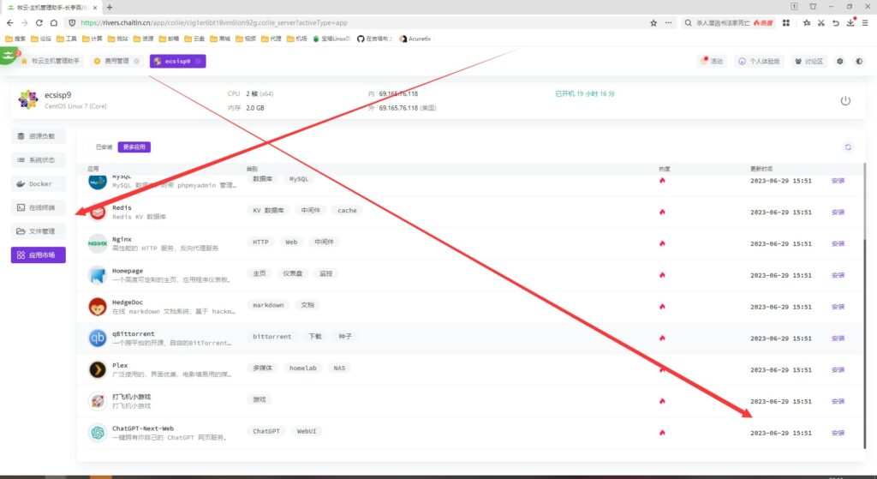Install qBittorrent via its 安装 link
The width and height of the screenshot is (877, 479).
pyautogui.click(x=838, y=338)
